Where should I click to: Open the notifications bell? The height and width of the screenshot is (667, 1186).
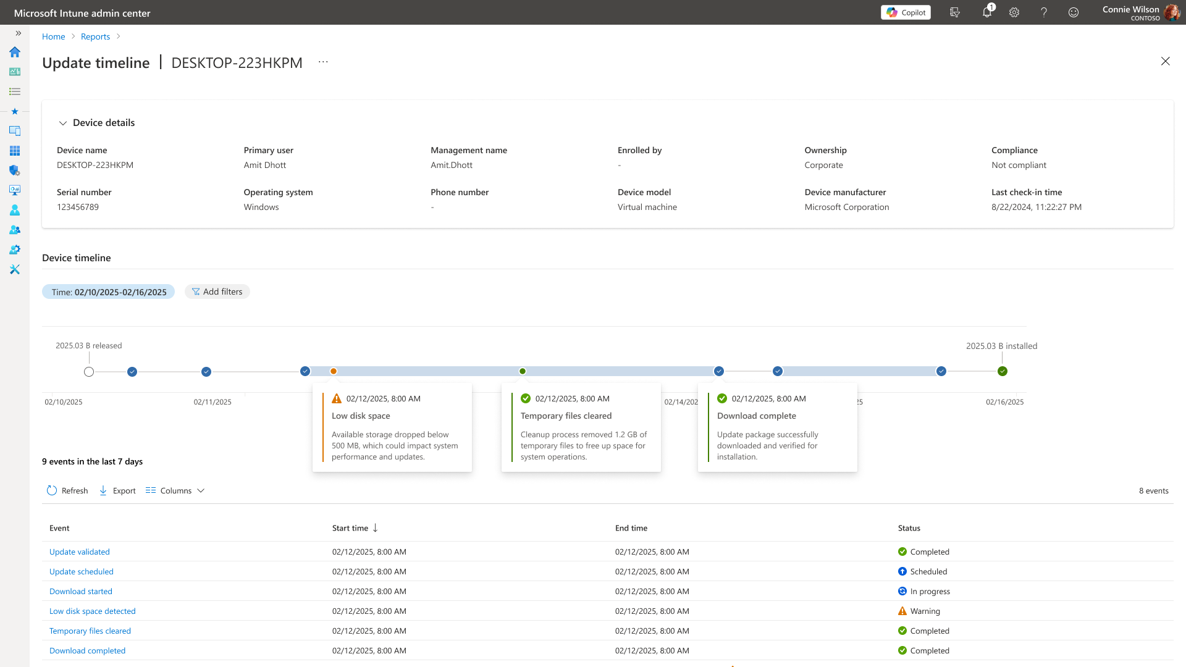click(987, 12)
